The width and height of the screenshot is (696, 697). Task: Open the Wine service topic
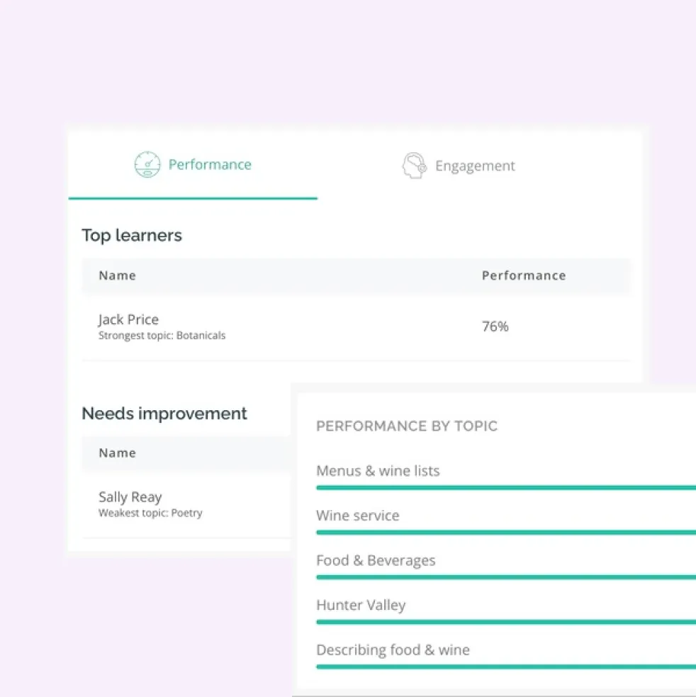[x=358, y=515]
